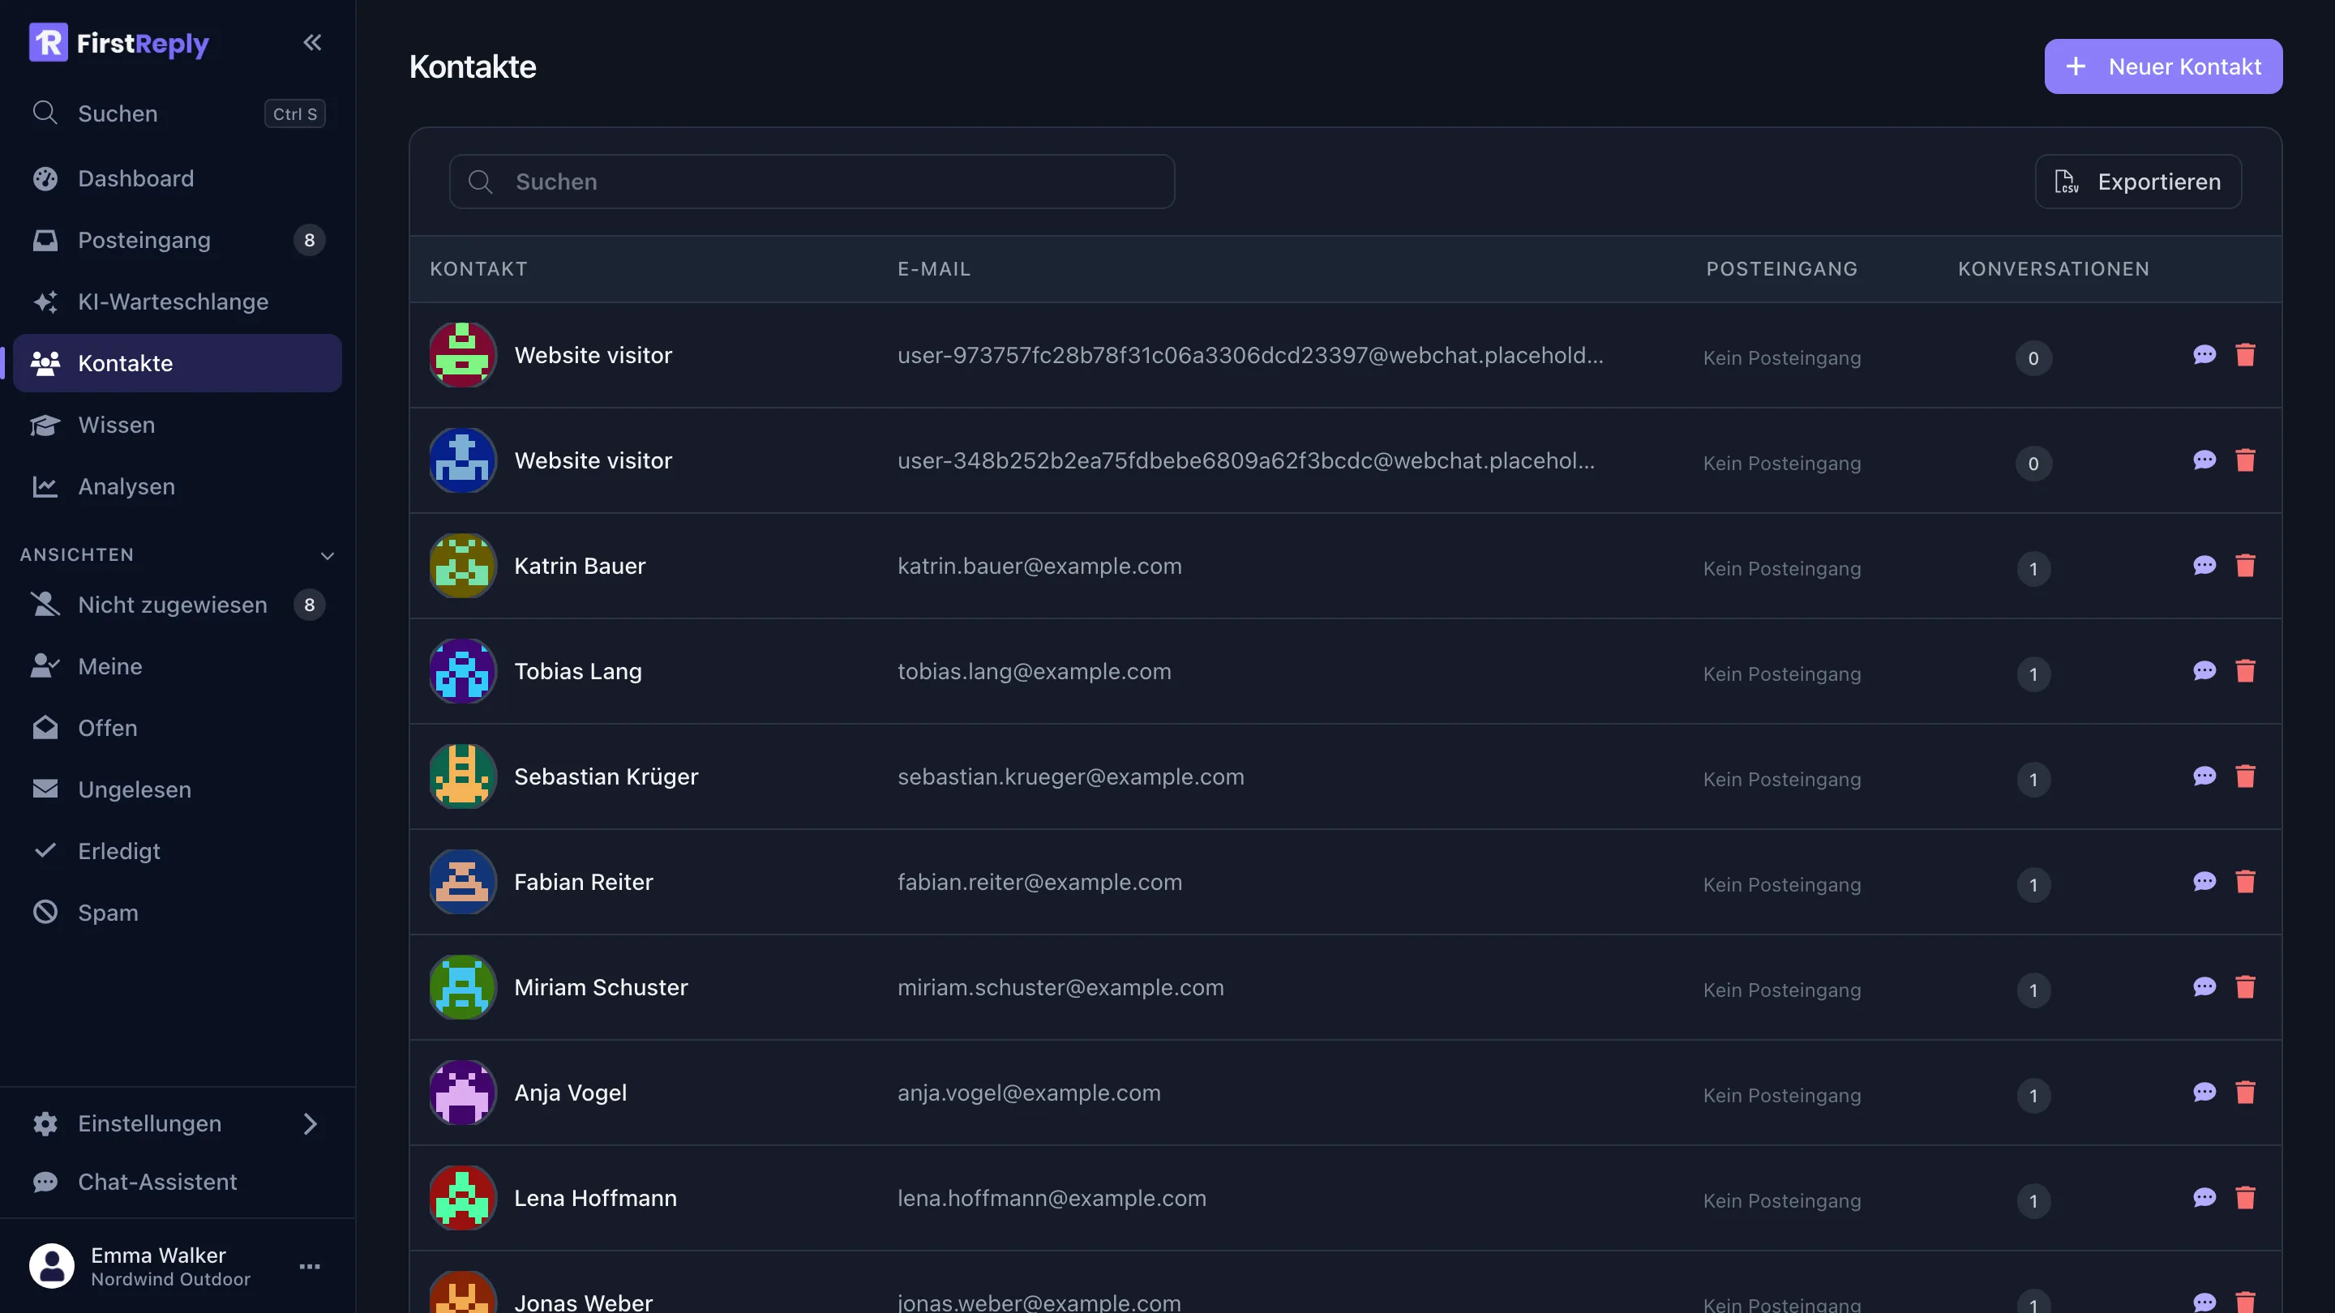Image resolution: width=2335 pixels, height=1313 pixels.
Task: Click Neuer Kontakt button
Action: (2163, 66)
